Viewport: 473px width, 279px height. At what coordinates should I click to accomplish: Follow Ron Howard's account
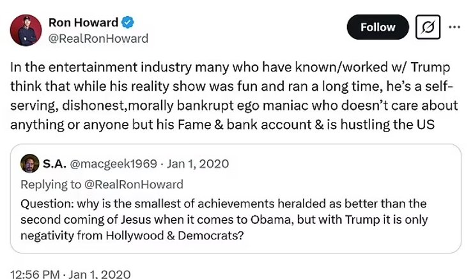click(377, 27)
